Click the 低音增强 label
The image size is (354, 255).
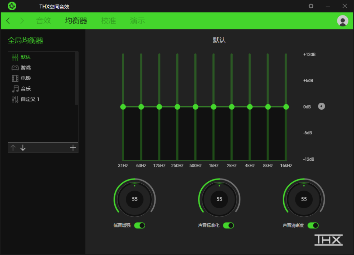tap(122, 226)
